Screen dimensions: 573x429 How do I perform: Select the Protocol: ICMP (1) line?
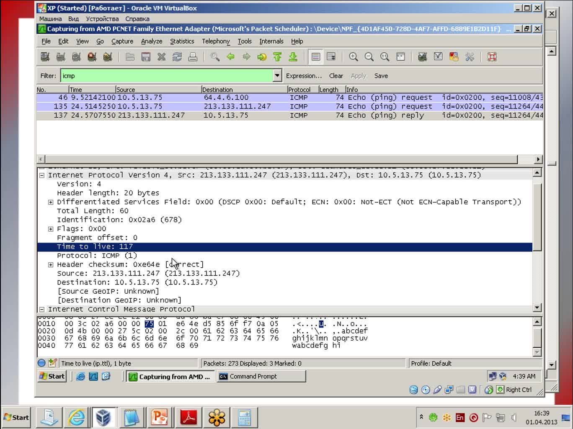pos(97,256)
